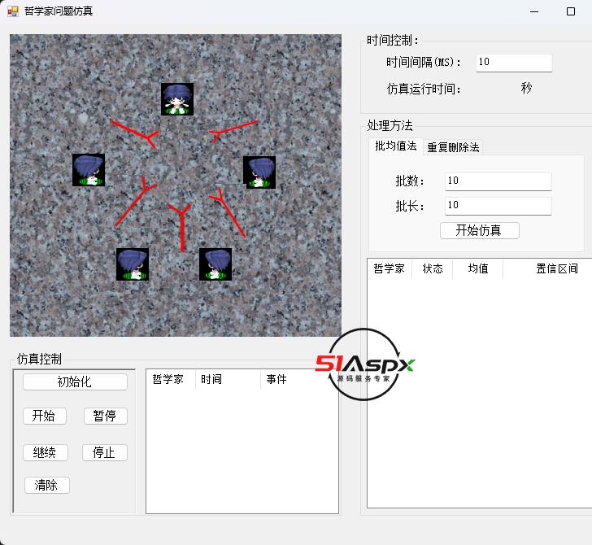The height and width of the screenshot is (545, 592).
Task: Click the 清除 button
Action: [x=47, y=485]
